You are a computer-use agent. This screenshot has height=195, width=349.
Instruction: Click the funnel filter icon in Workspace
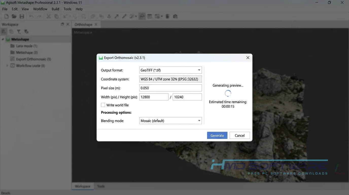(19, 31)
